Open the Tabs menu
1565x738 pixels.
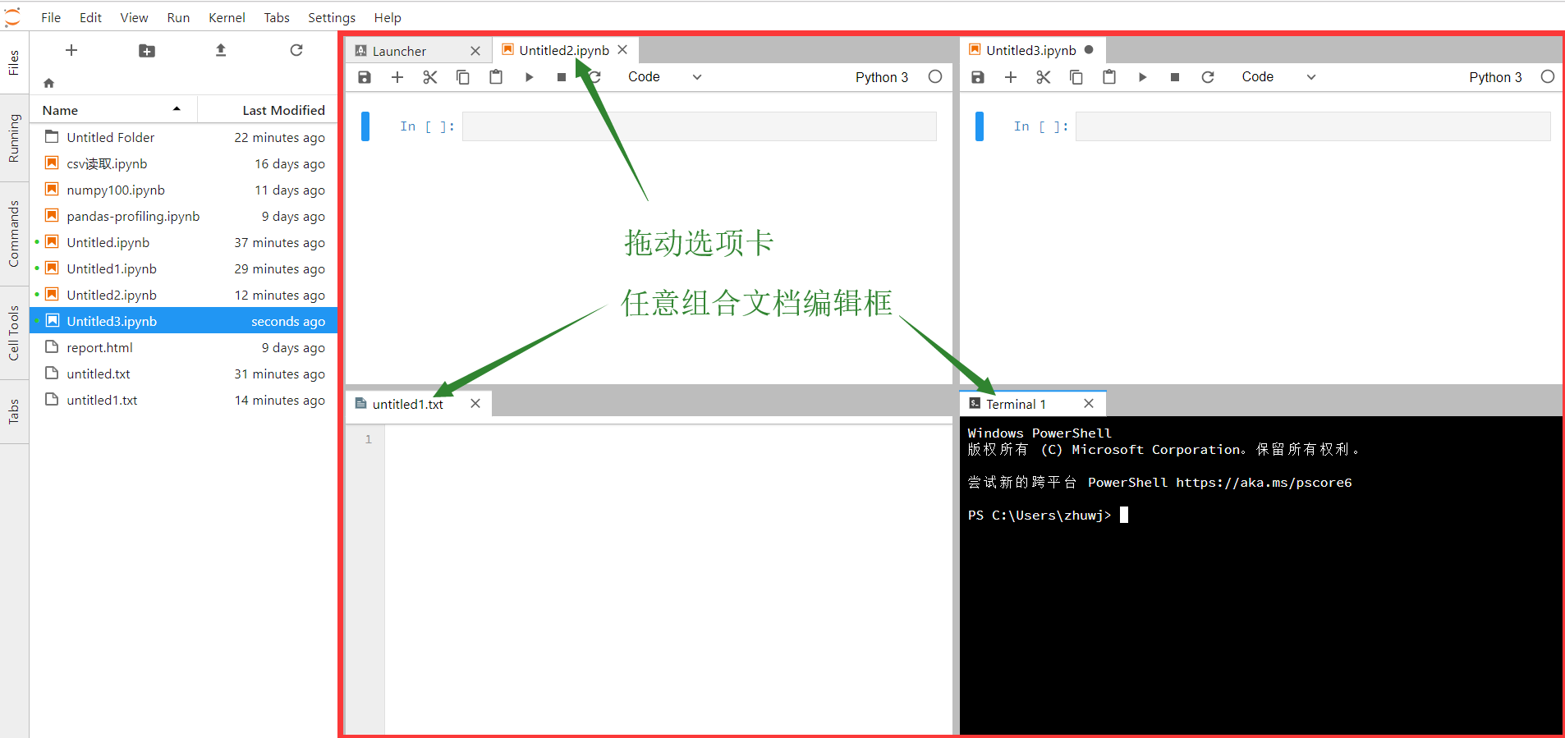coord(277,17)
